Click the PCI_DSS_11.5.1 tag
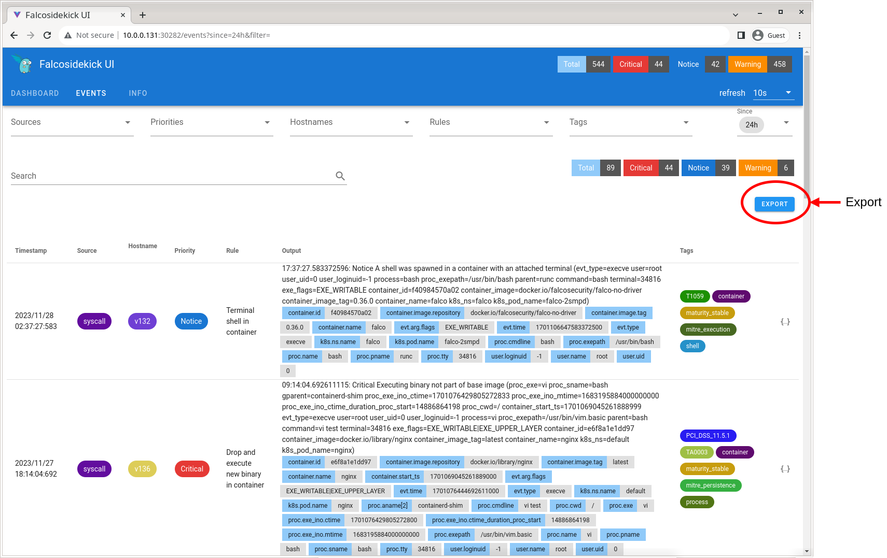Viewport: 887px width, 558px height. click(x=708, y=436)
